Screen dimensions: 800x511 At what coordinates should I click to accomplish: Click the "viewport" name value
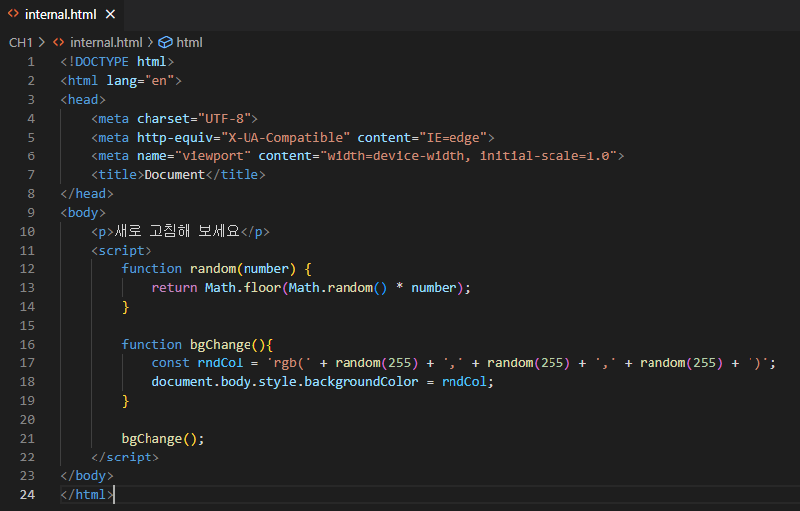(x=213, y=156)
